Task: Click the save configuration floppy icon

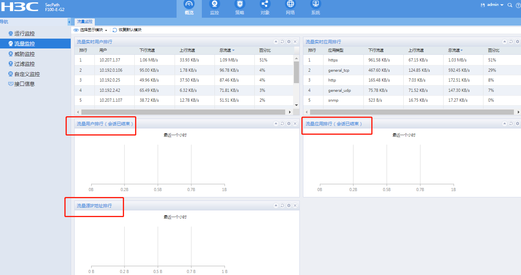Action: [x=482, y=5]
